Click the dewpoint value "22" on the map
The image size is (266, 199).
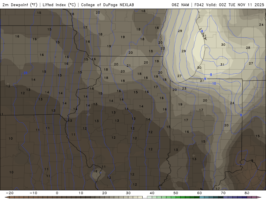[x=163, y=48]
